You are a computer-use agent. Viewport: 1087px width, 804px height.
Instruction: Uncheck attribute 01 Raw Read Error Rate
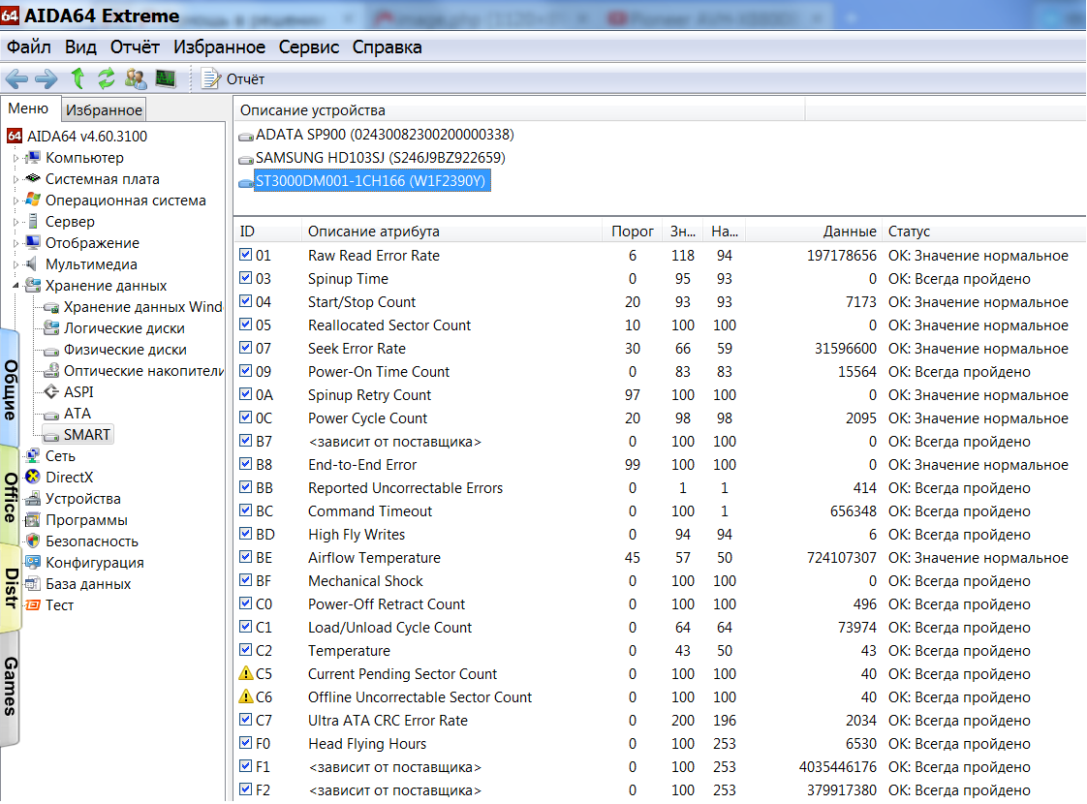pyautogui.click(x=245, y=255)
